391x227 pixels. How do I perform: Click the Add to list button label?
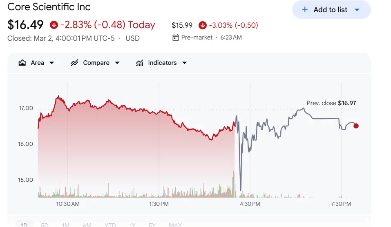click(x=331, y=10)
